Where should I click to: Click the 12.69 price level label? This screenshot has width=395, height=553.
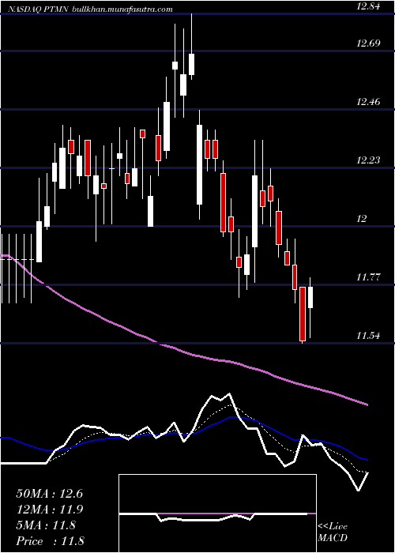click(368, 43)
